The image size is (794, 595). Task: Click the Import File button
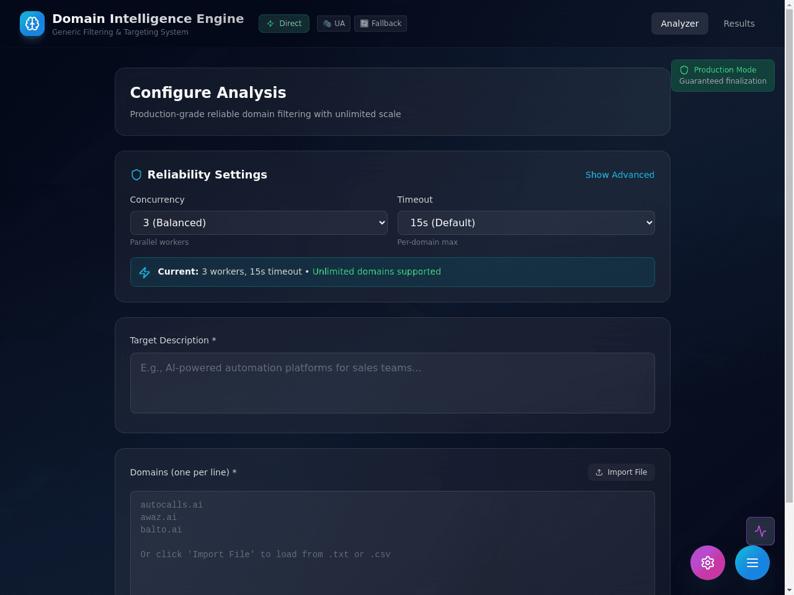(621, 472)
